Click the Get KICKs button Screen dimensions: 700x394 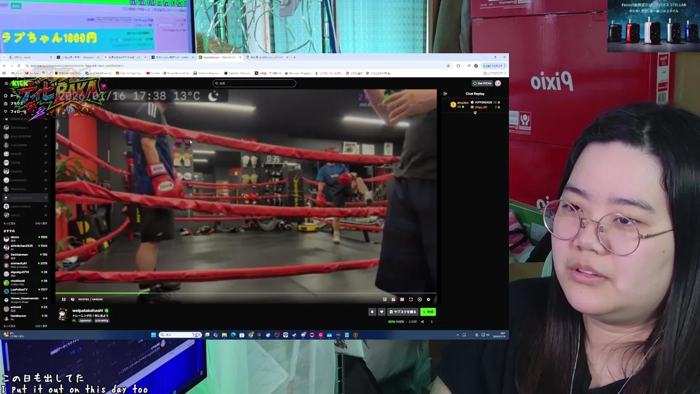pyautogui.click(x=482, y=83)
